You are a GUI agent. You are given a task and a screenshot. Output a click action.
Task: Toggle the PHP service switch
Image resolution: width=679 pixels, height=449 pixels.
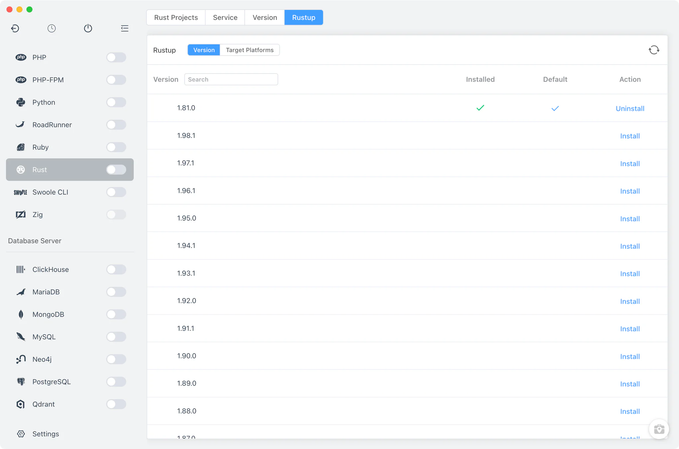pyautogui.click(x=116, y=57)
